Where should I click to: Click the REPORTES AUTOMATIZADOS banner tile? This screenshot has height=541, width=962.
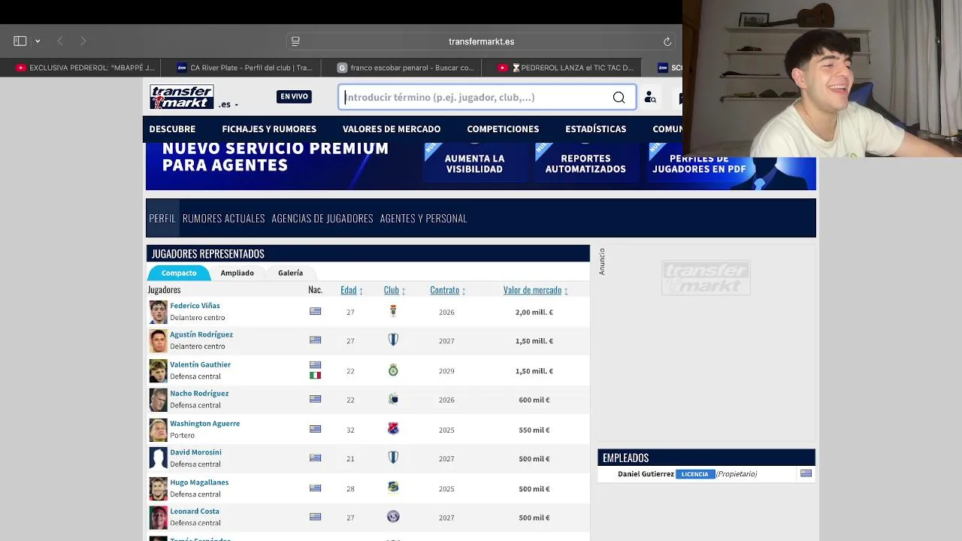[585, 162]
